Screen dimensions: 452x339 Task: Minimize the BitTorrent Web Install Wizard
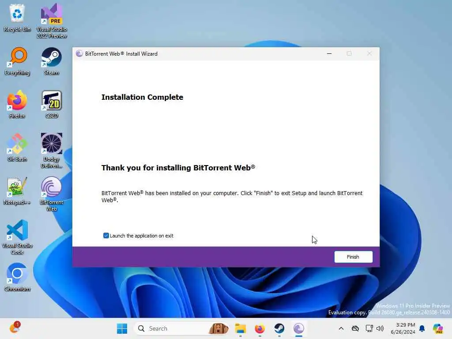tap(329, 53)
